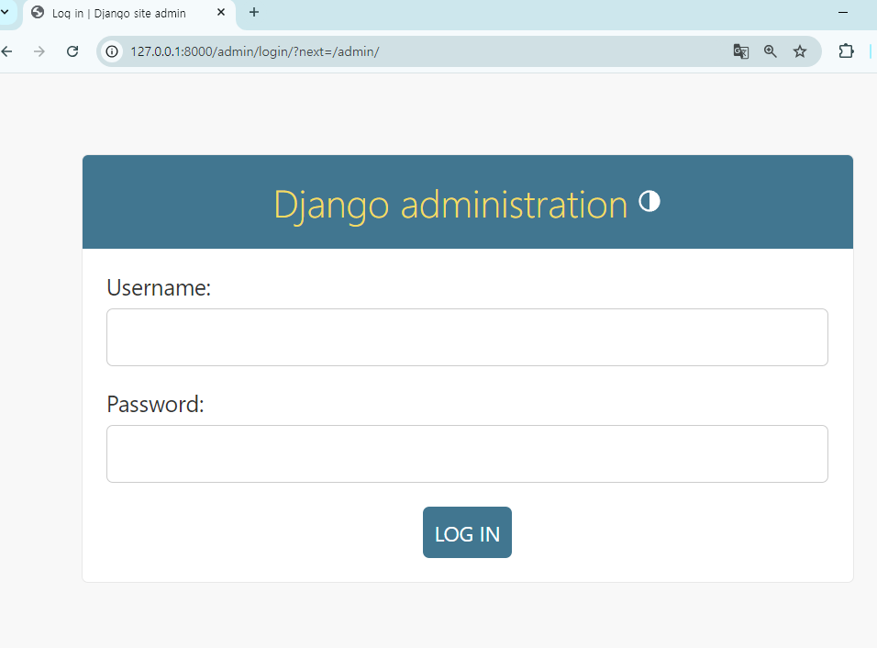Minimize the browser window
The image size is (877, 648).
[843, 12]
